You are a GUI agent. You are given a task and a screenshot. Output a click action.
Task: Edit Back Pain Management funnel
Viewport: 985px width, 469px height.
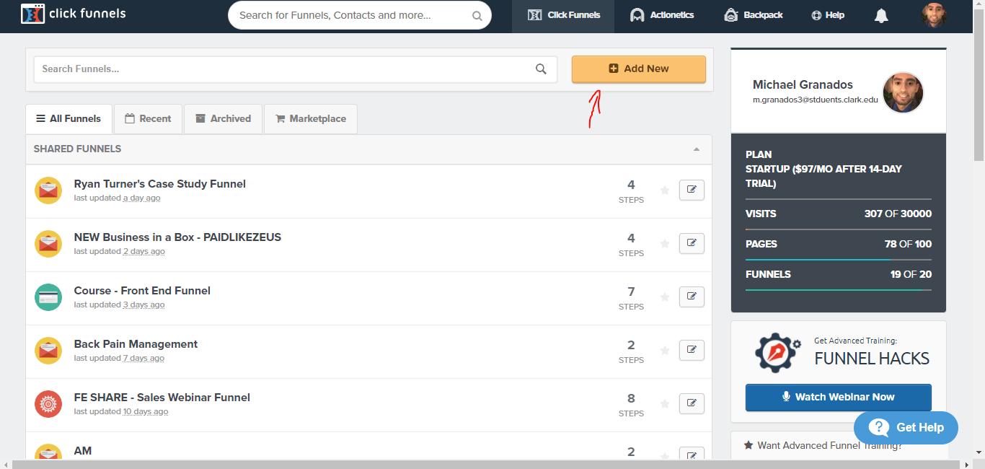coord(692,350)
